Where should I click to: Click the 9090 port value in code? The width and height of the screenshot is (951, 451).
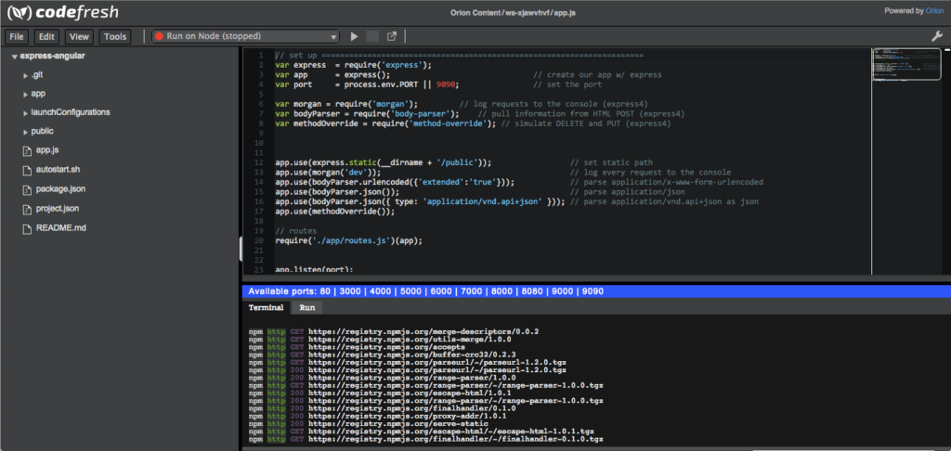click(x=445, y=84)
